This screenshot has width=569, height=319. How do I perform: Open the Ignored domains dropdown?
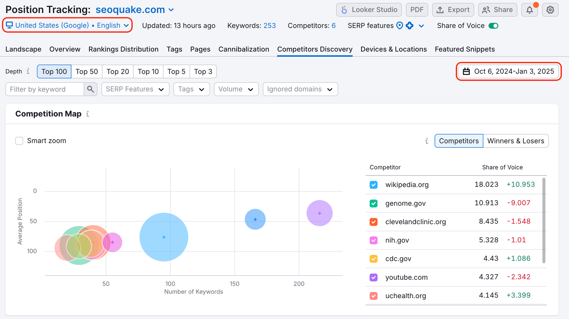(300, 89)
